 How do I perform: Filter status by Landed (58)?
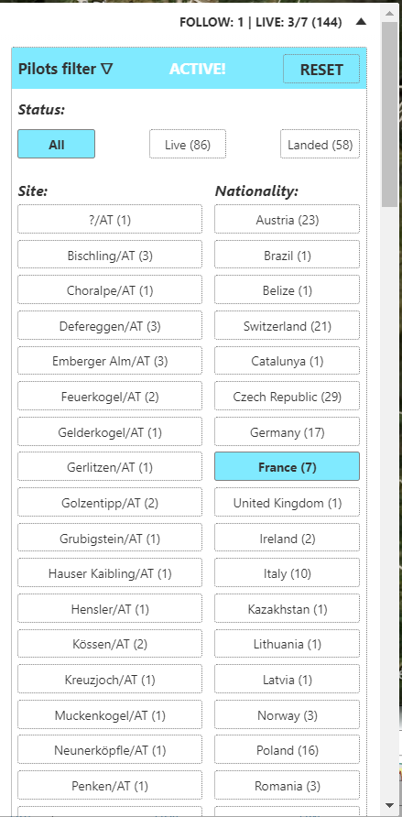tap(320, 144)
